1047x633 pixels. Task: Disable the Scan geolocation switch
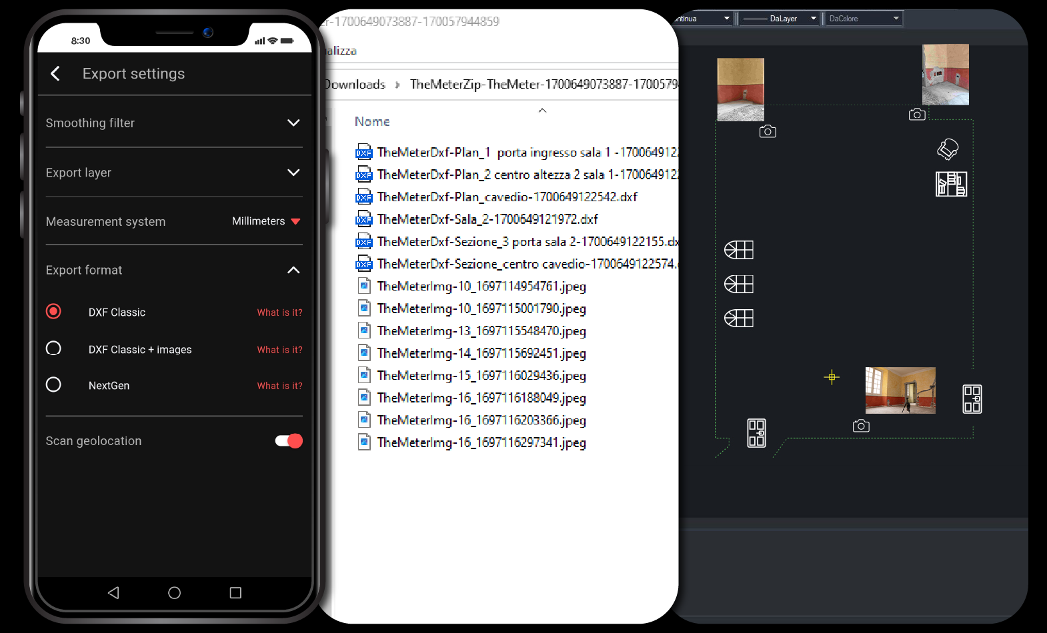289,440
